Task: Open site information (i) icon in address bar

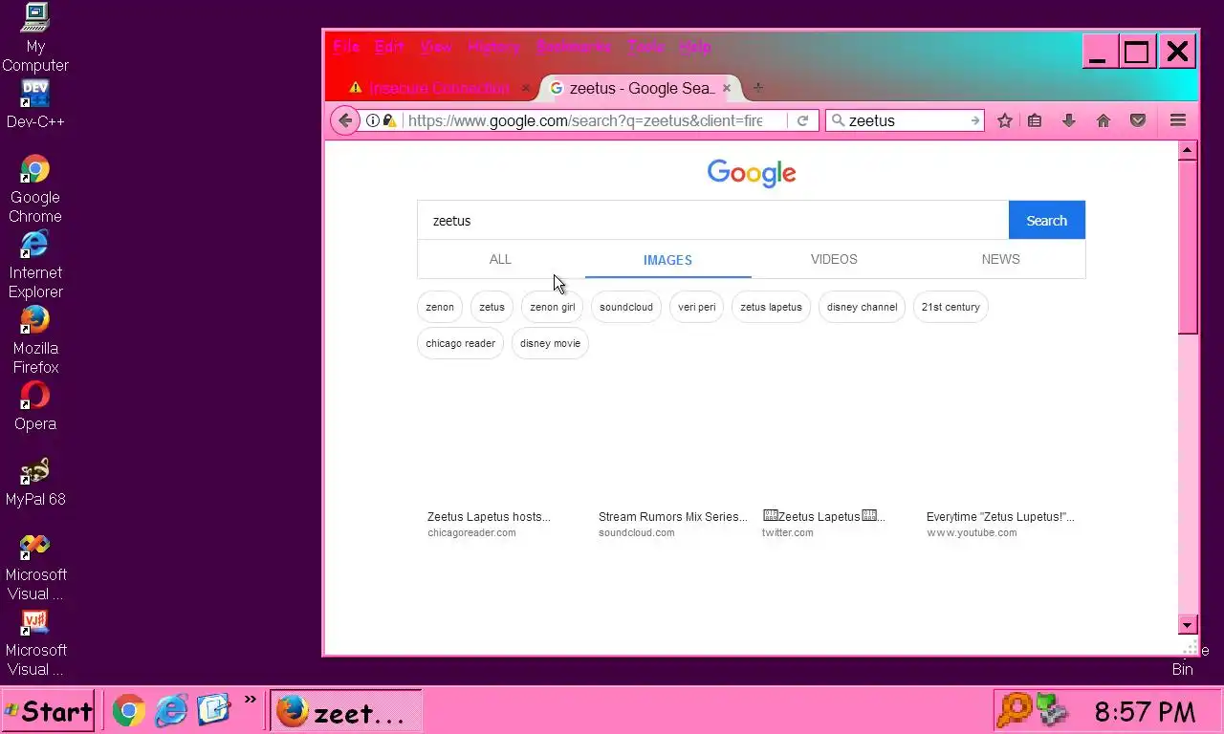Action: [373, 120]
